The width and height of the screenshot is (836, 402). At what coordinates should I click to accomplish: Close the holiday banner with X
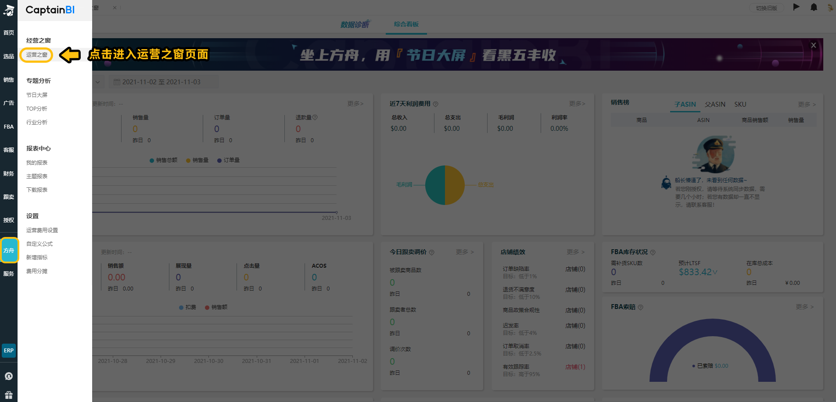point(814,45)
